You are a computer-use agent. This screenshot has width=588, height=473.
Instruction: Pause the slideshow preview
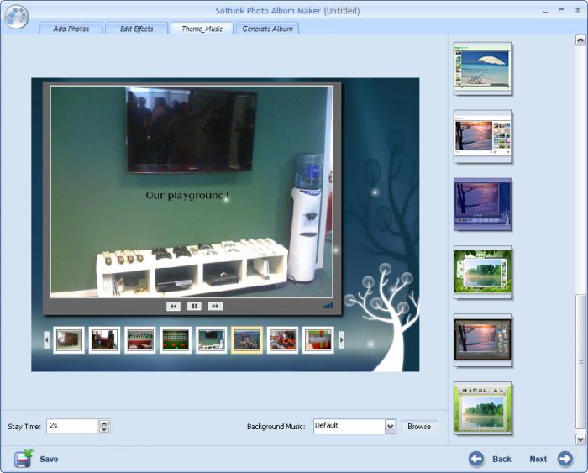[x=194, y=306]
